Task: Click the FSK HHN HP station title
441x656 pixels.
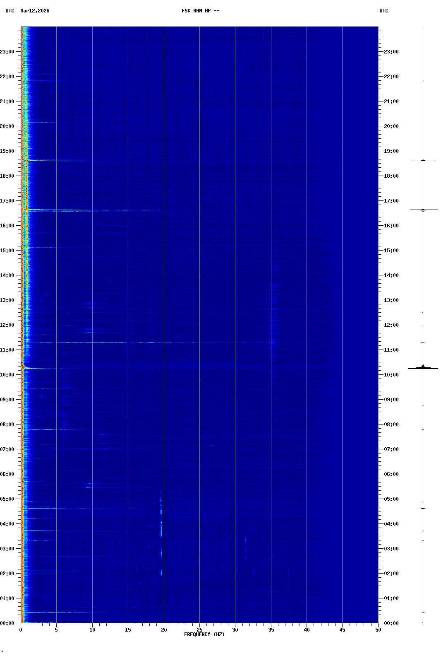Action: (200, 11)
